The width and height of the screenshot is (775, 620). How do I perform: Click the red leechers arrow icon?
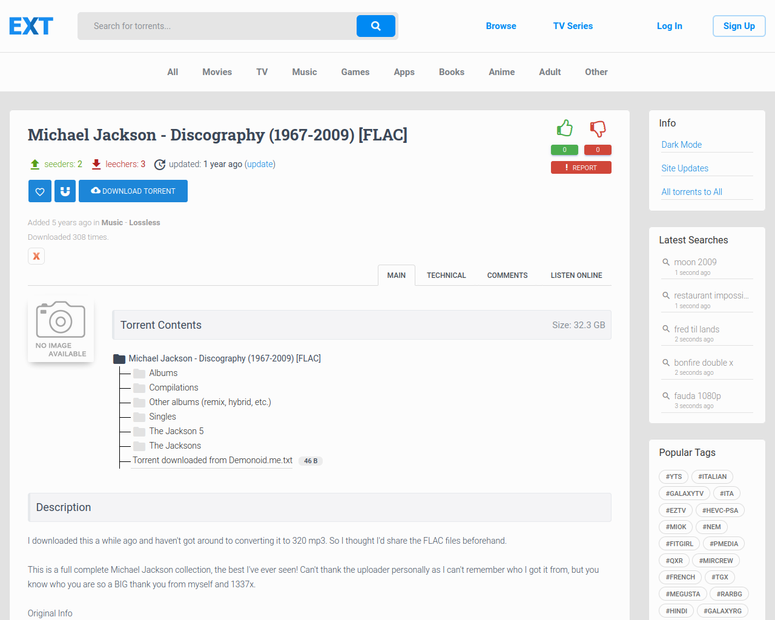[x=96, y=164]
